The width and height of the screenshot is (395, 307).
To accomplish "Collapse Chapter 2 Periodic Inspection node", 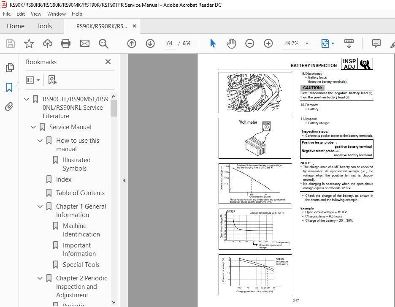I will 40,278.
